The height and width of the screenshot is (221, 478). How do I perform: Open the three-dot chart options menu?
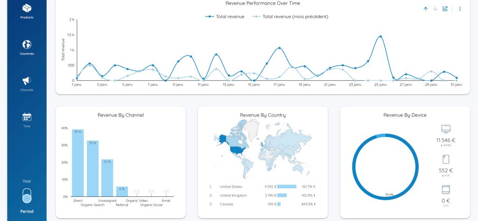point(460,9)
